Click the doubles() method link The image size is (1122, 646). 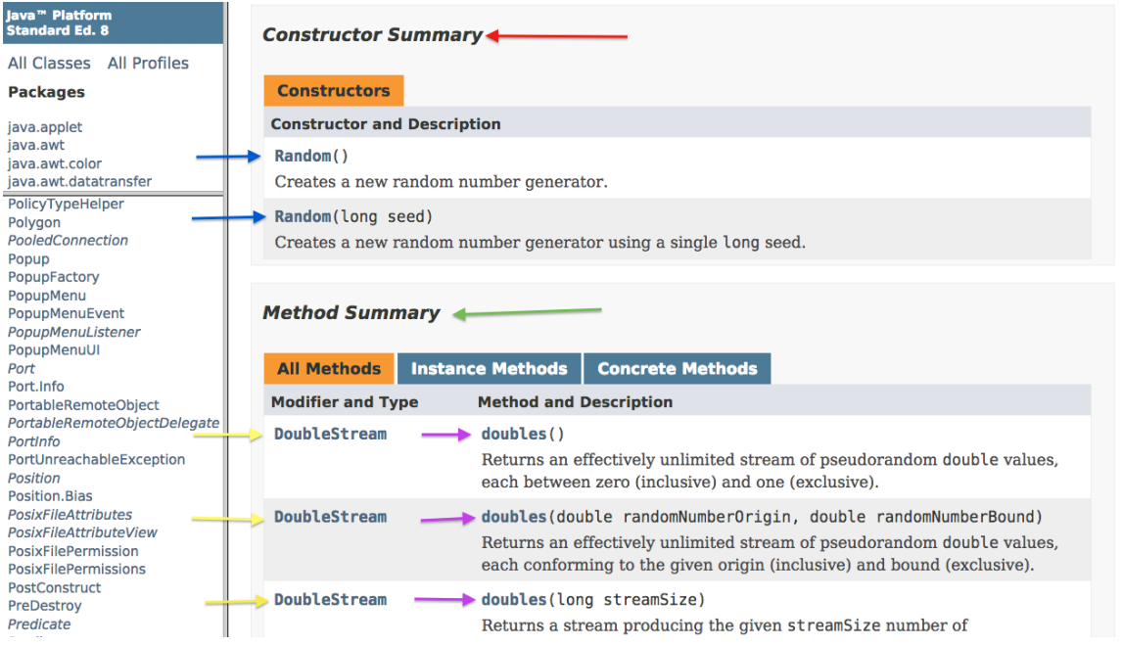click(x=514, y=434)
